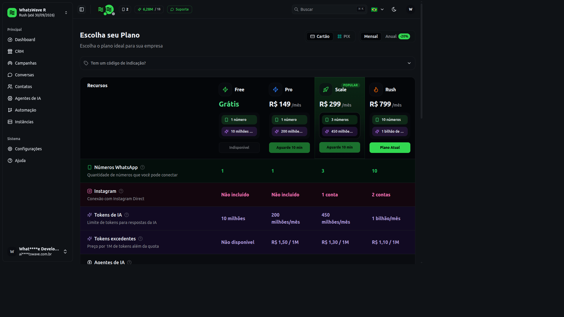Expand the referral code section chevron

[x=409, y=63]
